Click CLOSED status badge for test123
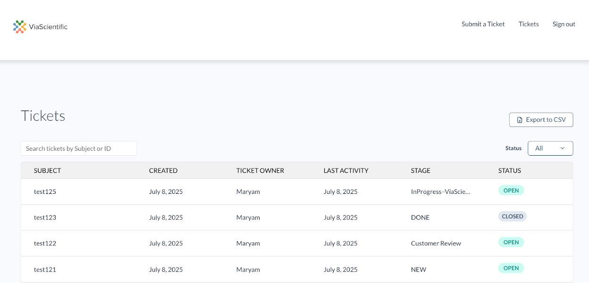This screenshot has width=589, height=283. click(513, 216)
